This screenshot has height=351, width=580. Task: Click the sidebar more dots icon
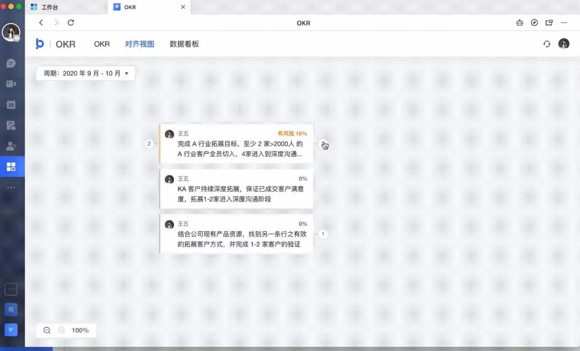11,188
